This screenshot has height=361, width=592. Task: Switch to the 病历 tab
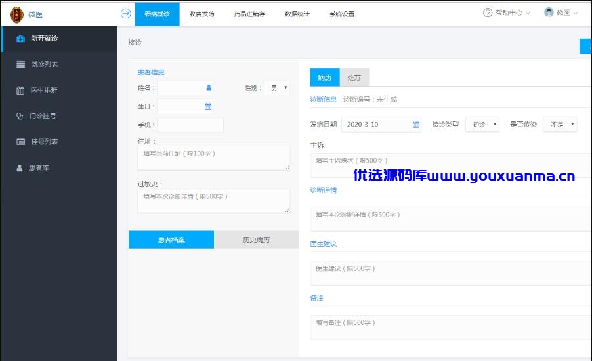pos(325,77)
